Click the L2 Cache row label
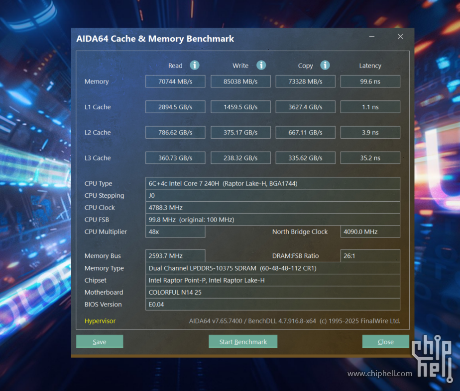460x391 pixels. tap(98, 132)
